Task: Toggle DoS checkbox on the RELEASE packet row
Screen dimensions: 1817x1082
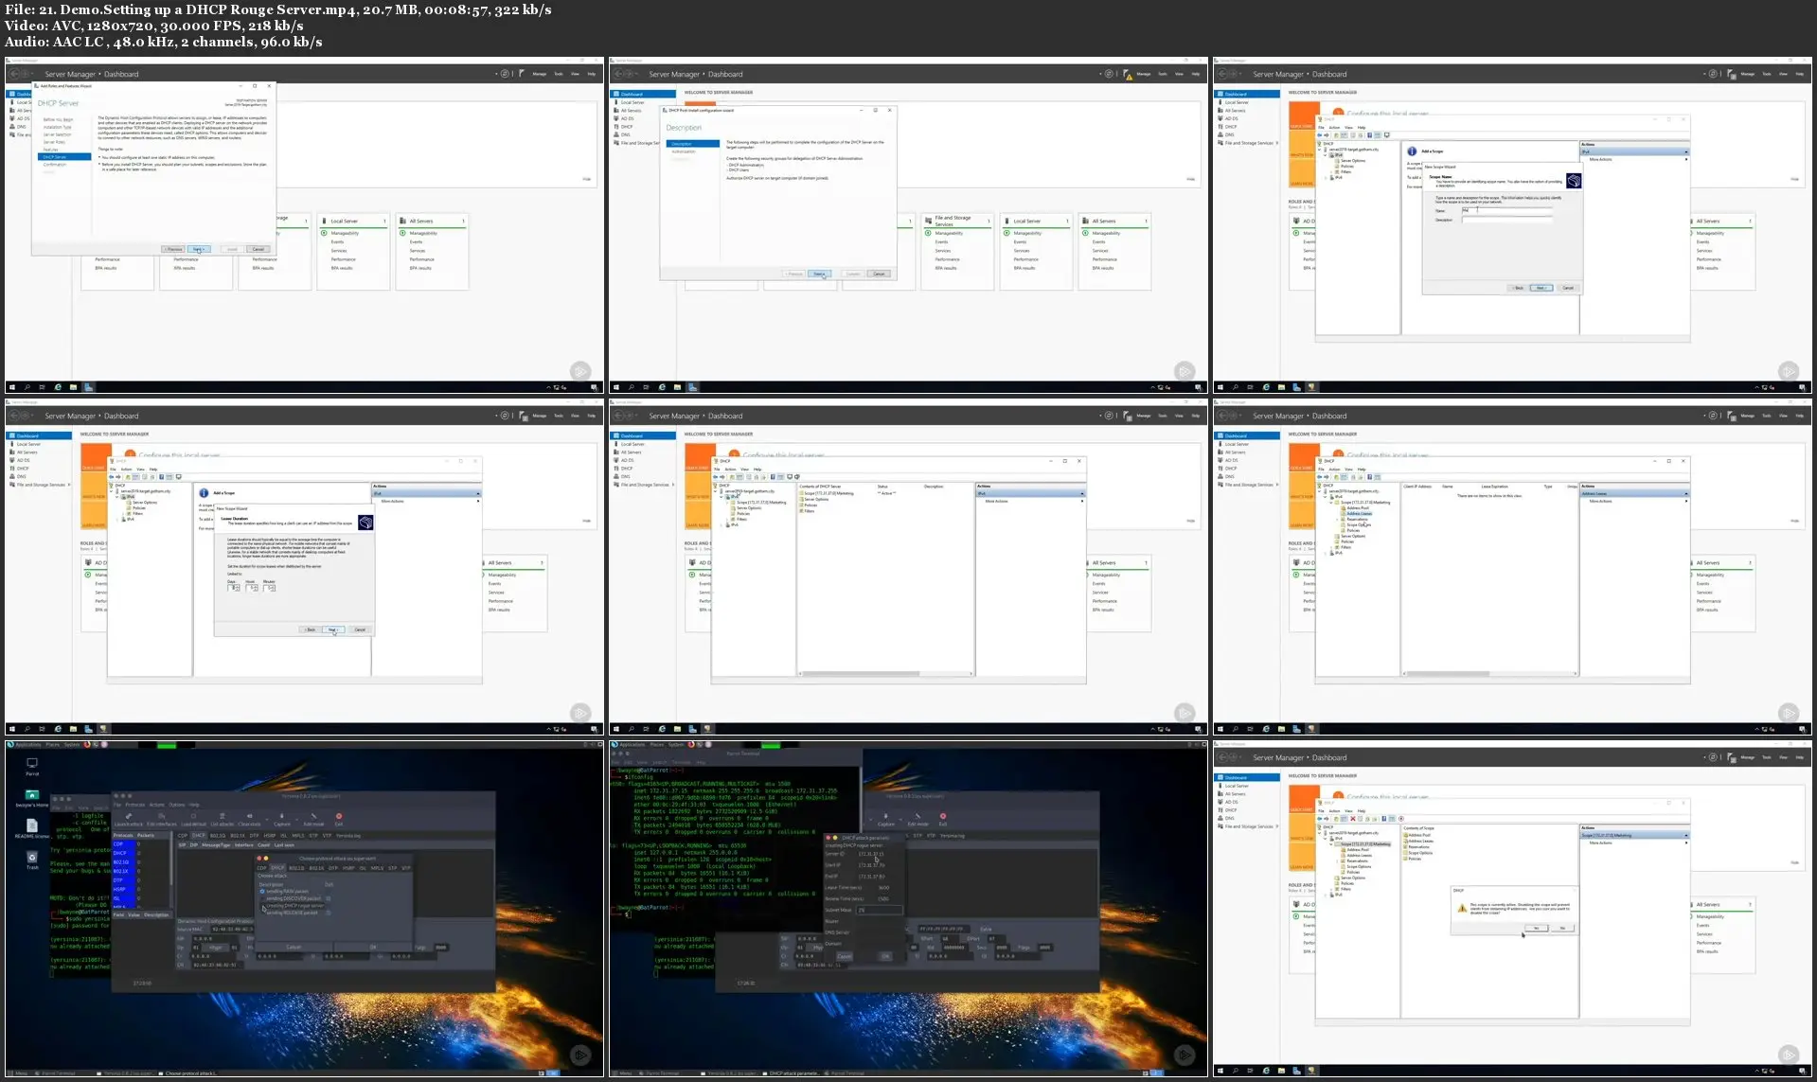Action: click(x=329, y=913)
